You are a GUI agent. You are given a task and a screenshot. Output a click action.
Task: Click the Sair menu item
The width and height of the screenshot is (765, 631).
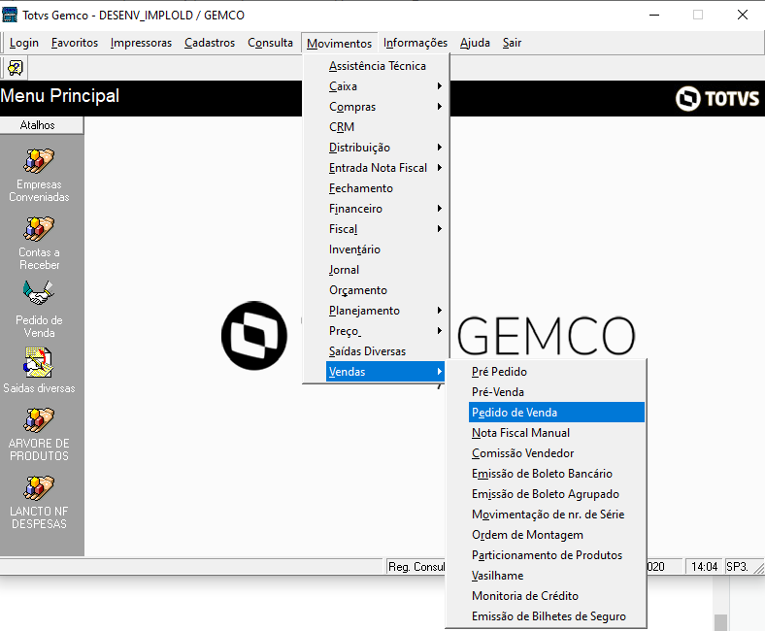pos(512,43)
